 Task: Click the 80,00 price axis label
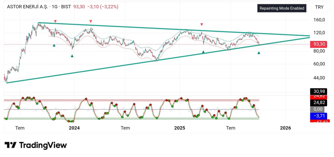pos(319,51)
